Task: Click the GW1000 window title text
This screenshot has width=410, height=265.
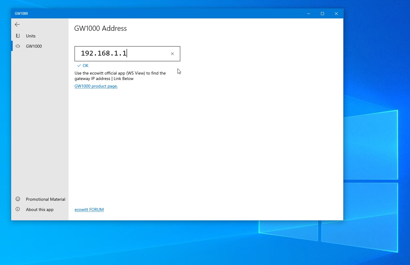Action: [x=21, y=14]
